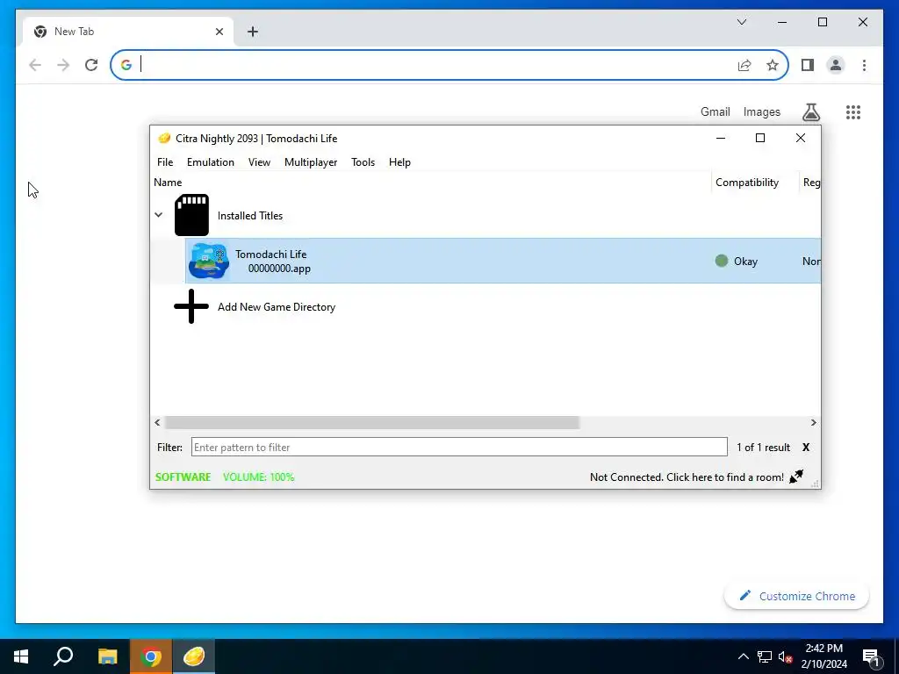
Task: Click the game list scroll right arrow
Action: coord(813,422)
